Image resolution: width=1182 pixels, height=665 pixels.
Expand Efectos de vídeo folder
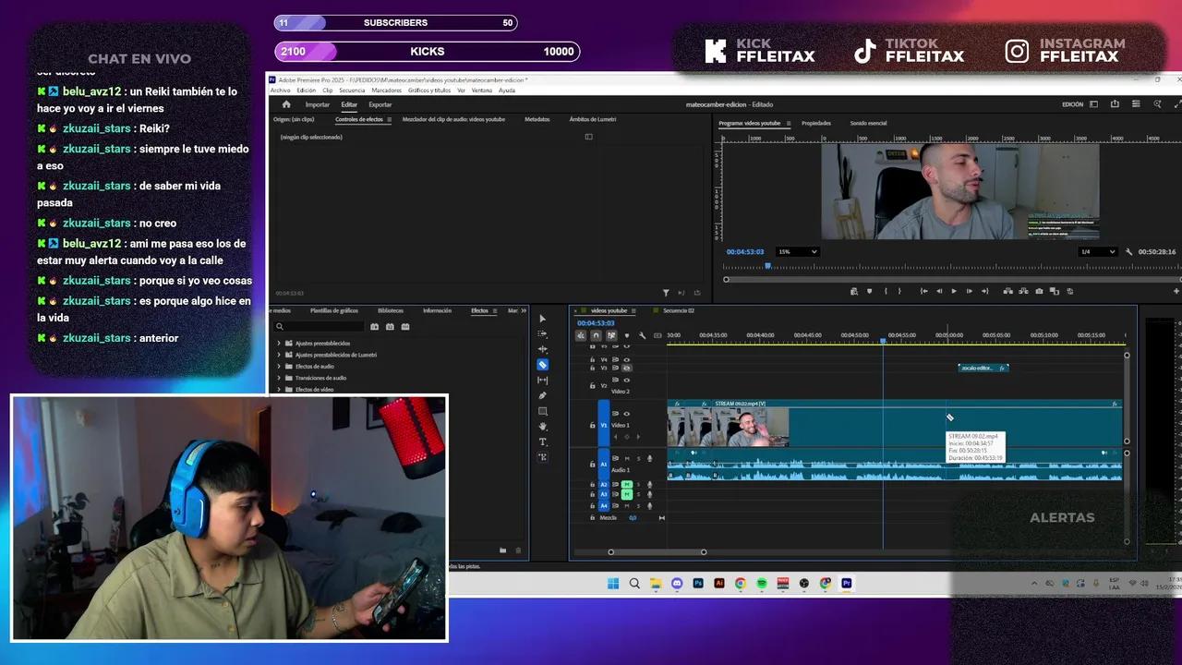(x=279, y=390)
